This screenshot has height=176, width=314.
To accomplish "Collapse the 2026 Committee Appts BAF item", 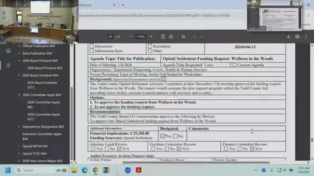I will pyautogui.click(x=19, y=95).
